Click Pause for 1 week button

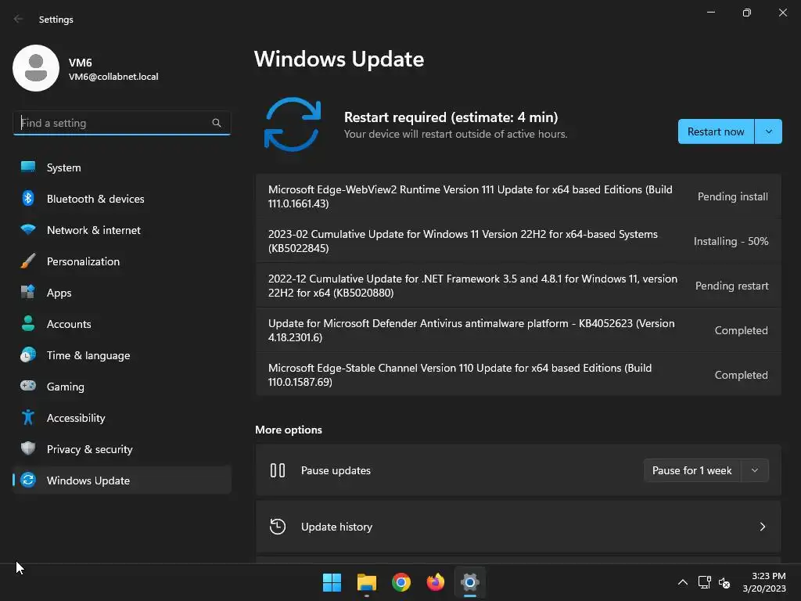(x=691, y=470)
